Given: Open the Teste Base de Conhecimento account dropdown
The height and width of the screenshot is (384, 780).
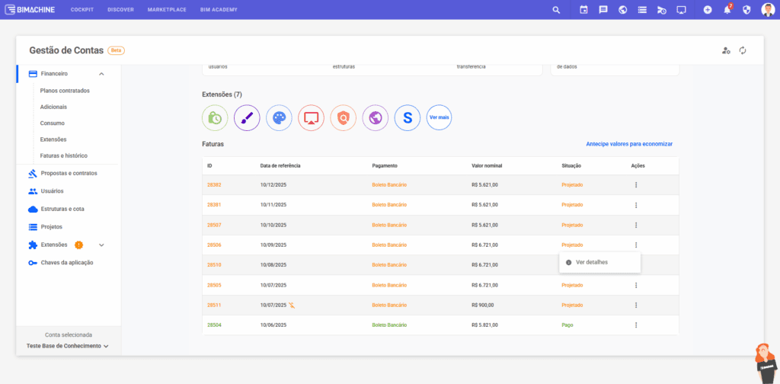Looking at the screenshot, I should (68, 346).
